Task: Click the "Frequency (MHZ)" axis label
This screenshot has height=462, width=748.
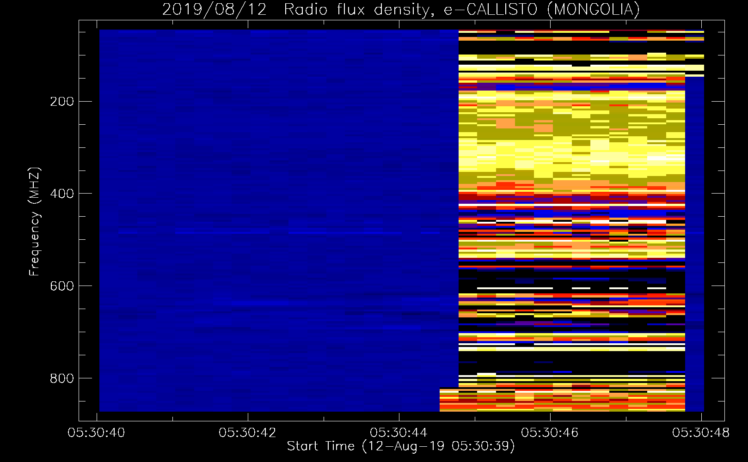Action: pos(35,222)
